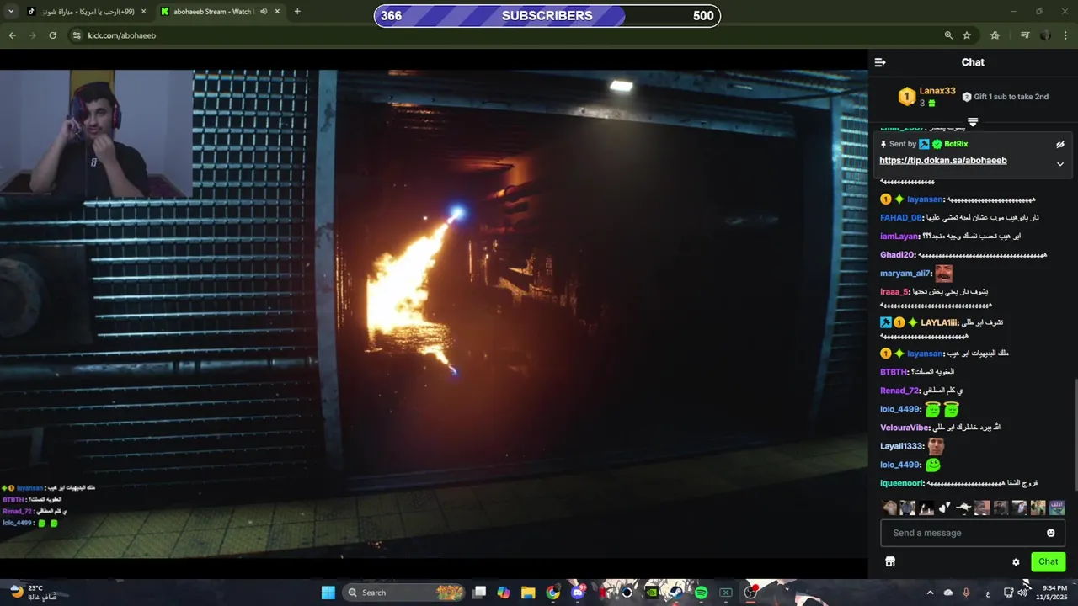Open the user profile of iamLayan
The height and width of the screenshot is (606, 1078).
[x=899, y=237]
